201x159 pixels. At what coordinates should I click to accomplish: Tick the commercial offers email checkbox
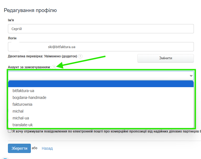[x=10, y=131]
